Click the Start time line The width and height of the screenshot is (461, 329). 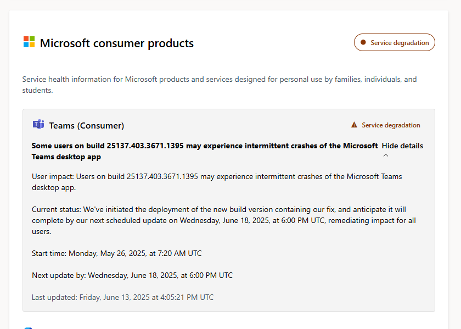(x=116, y=253)
